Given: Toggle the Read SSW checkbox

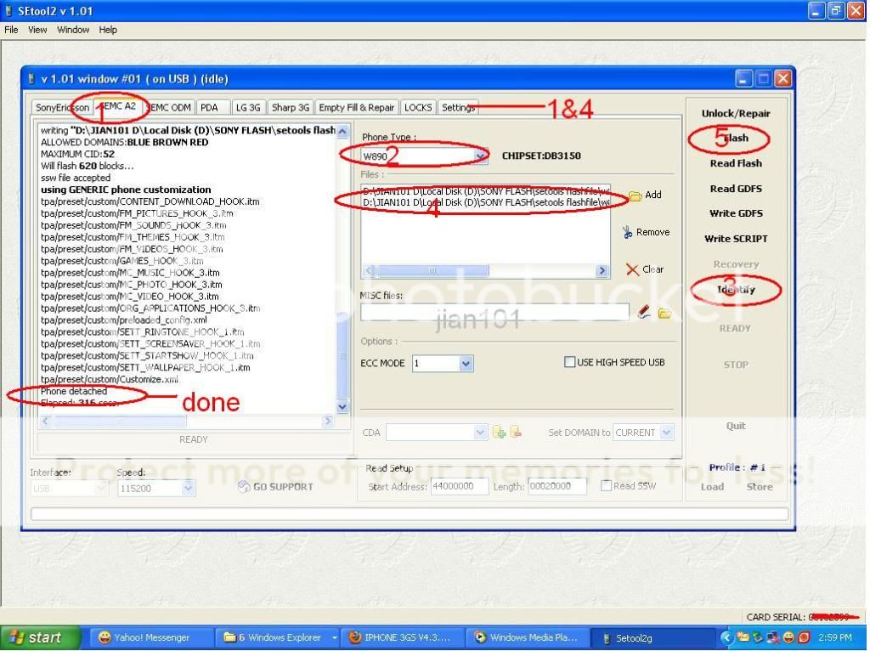Looking at the screenshot, I should coord(606,485).
